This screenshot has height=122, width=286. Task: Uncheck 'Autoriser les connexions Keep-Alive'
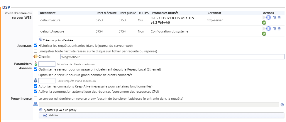click(36, 86)
